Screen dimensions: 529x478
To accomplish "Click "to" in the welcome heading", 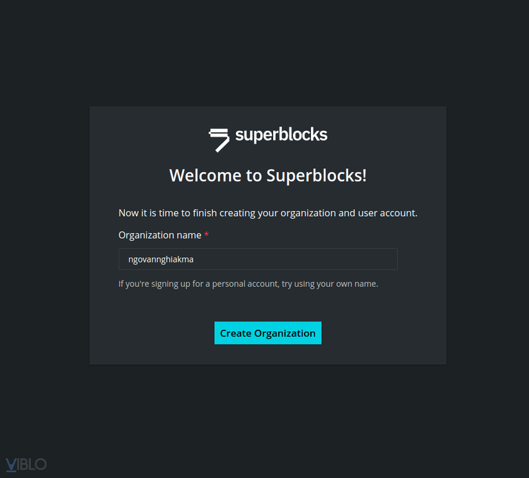I will pyautogui.click(x=254, y=175).
